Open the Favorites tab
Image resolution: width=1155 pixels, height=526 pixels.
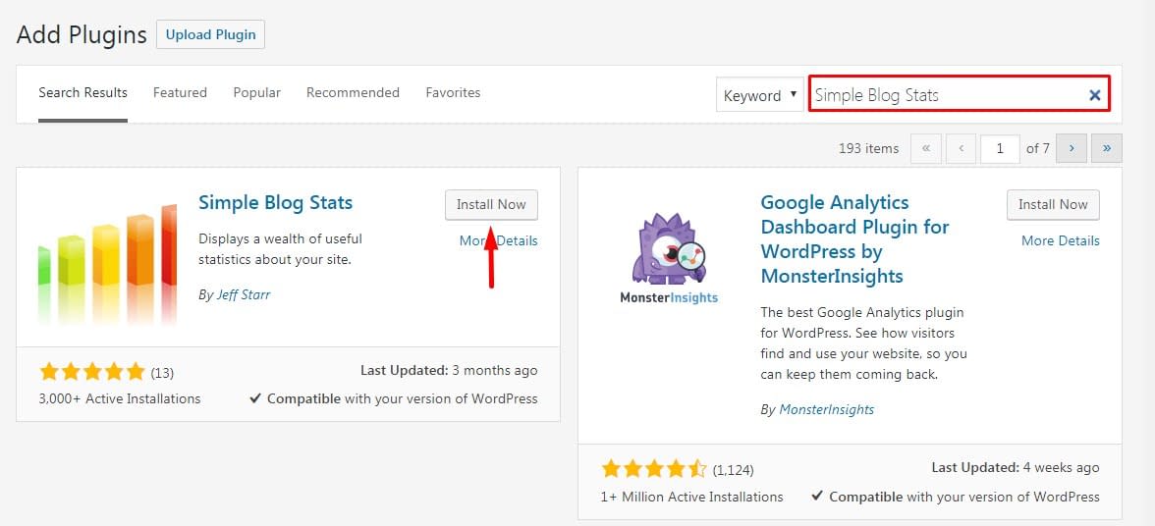pyautogui.click(x=453, y=92)
